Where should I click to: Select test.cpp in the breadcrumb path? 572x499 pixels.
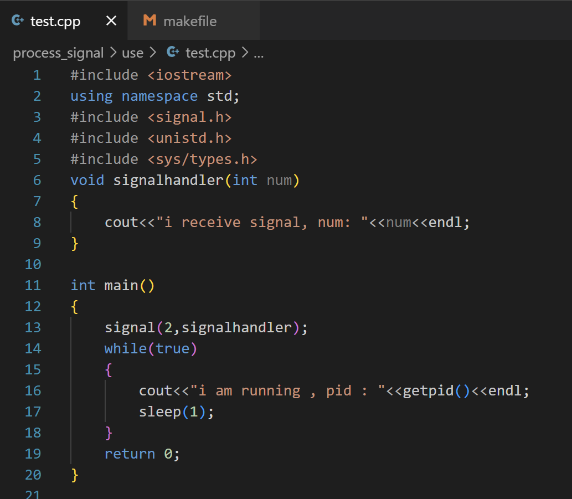[210, 53]
